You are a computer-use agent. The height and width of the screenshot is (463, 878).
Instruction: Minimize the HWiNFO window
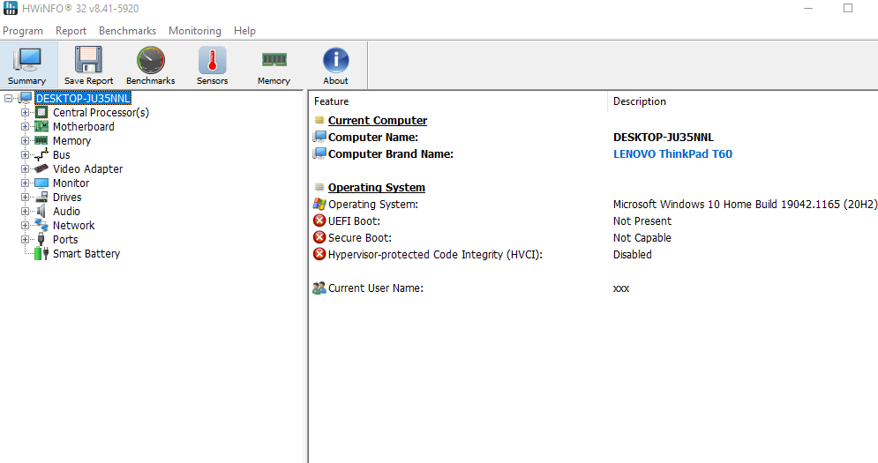point(808,8)
